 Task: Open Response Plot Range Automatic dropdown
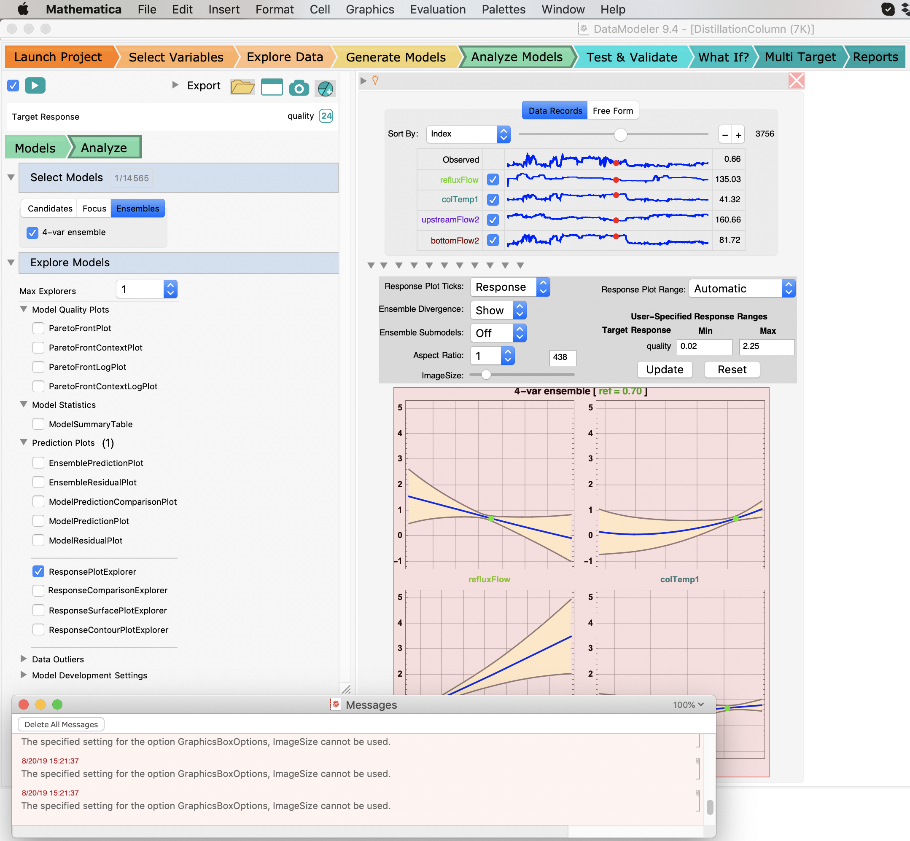pyautogui.click(x=742, y=289)
